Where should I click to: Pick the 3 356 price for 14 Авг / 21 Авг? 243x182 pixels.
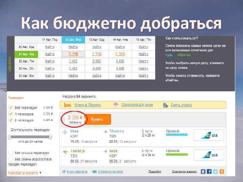(120, 54)
